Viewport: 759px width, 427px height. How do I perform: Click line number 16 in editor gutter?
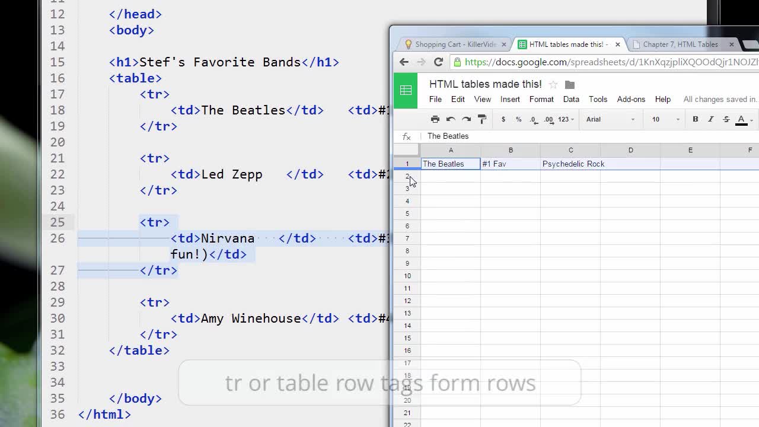click(x=58, y=78)
